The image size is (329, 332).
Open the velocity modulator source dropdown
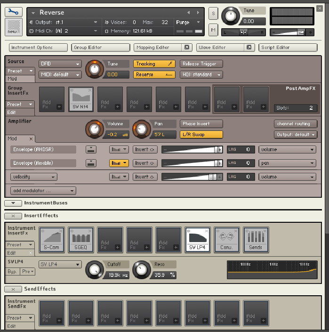pyautogui.click(x=33, y=177)
